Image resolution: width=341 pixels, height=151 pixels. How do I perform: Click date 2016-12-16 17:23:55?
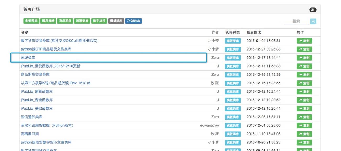click(x=264, y=83)
